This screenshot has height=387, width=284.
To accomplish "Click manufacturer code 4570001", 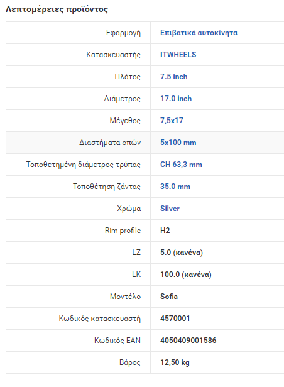I will pyautogui.click(x=175, y=319).
